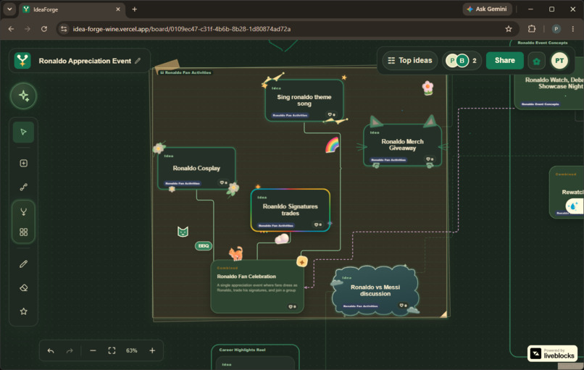The height and width of the screenshot is (370, 584).
Task: Open Chrome three-dot menu
Action: coord(573,29)
